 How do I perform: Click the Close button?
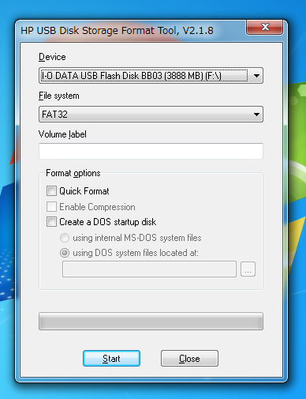189,358
